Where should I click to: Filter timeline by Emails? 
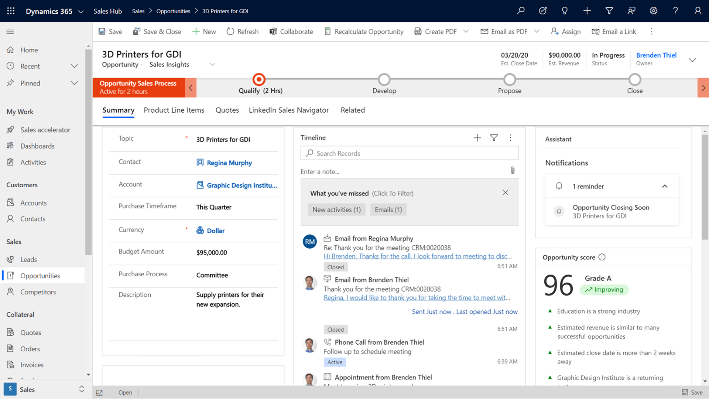[388, 209]
